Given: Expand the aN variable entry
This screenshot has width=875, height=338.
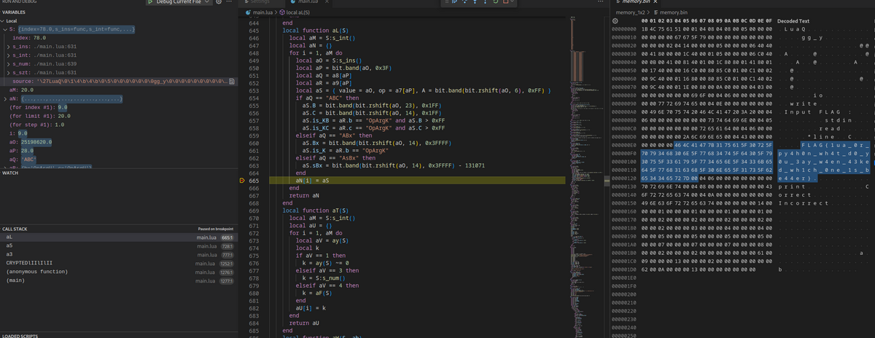Looking at the screenshot, I should (x=7, y=98).
